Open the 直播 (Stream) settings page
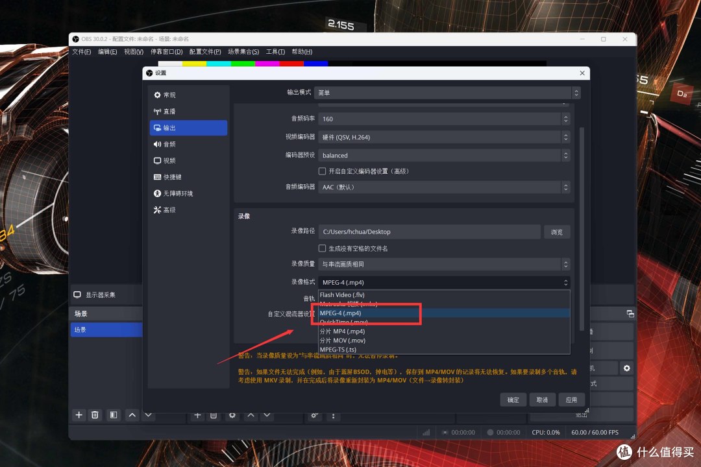701x467 pixels. click(188, 112)
